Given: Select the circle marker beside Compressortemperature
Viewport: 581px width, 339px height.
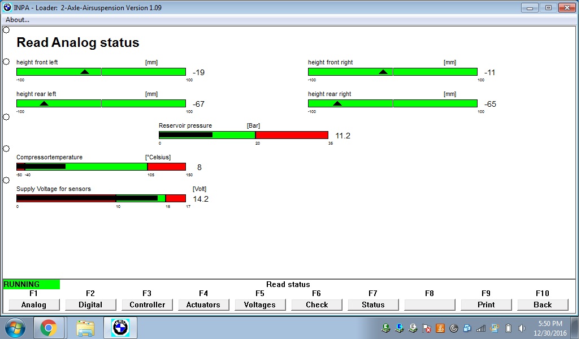Looking at the screenshot, I should pyautogui.click(x=6, y=149).
